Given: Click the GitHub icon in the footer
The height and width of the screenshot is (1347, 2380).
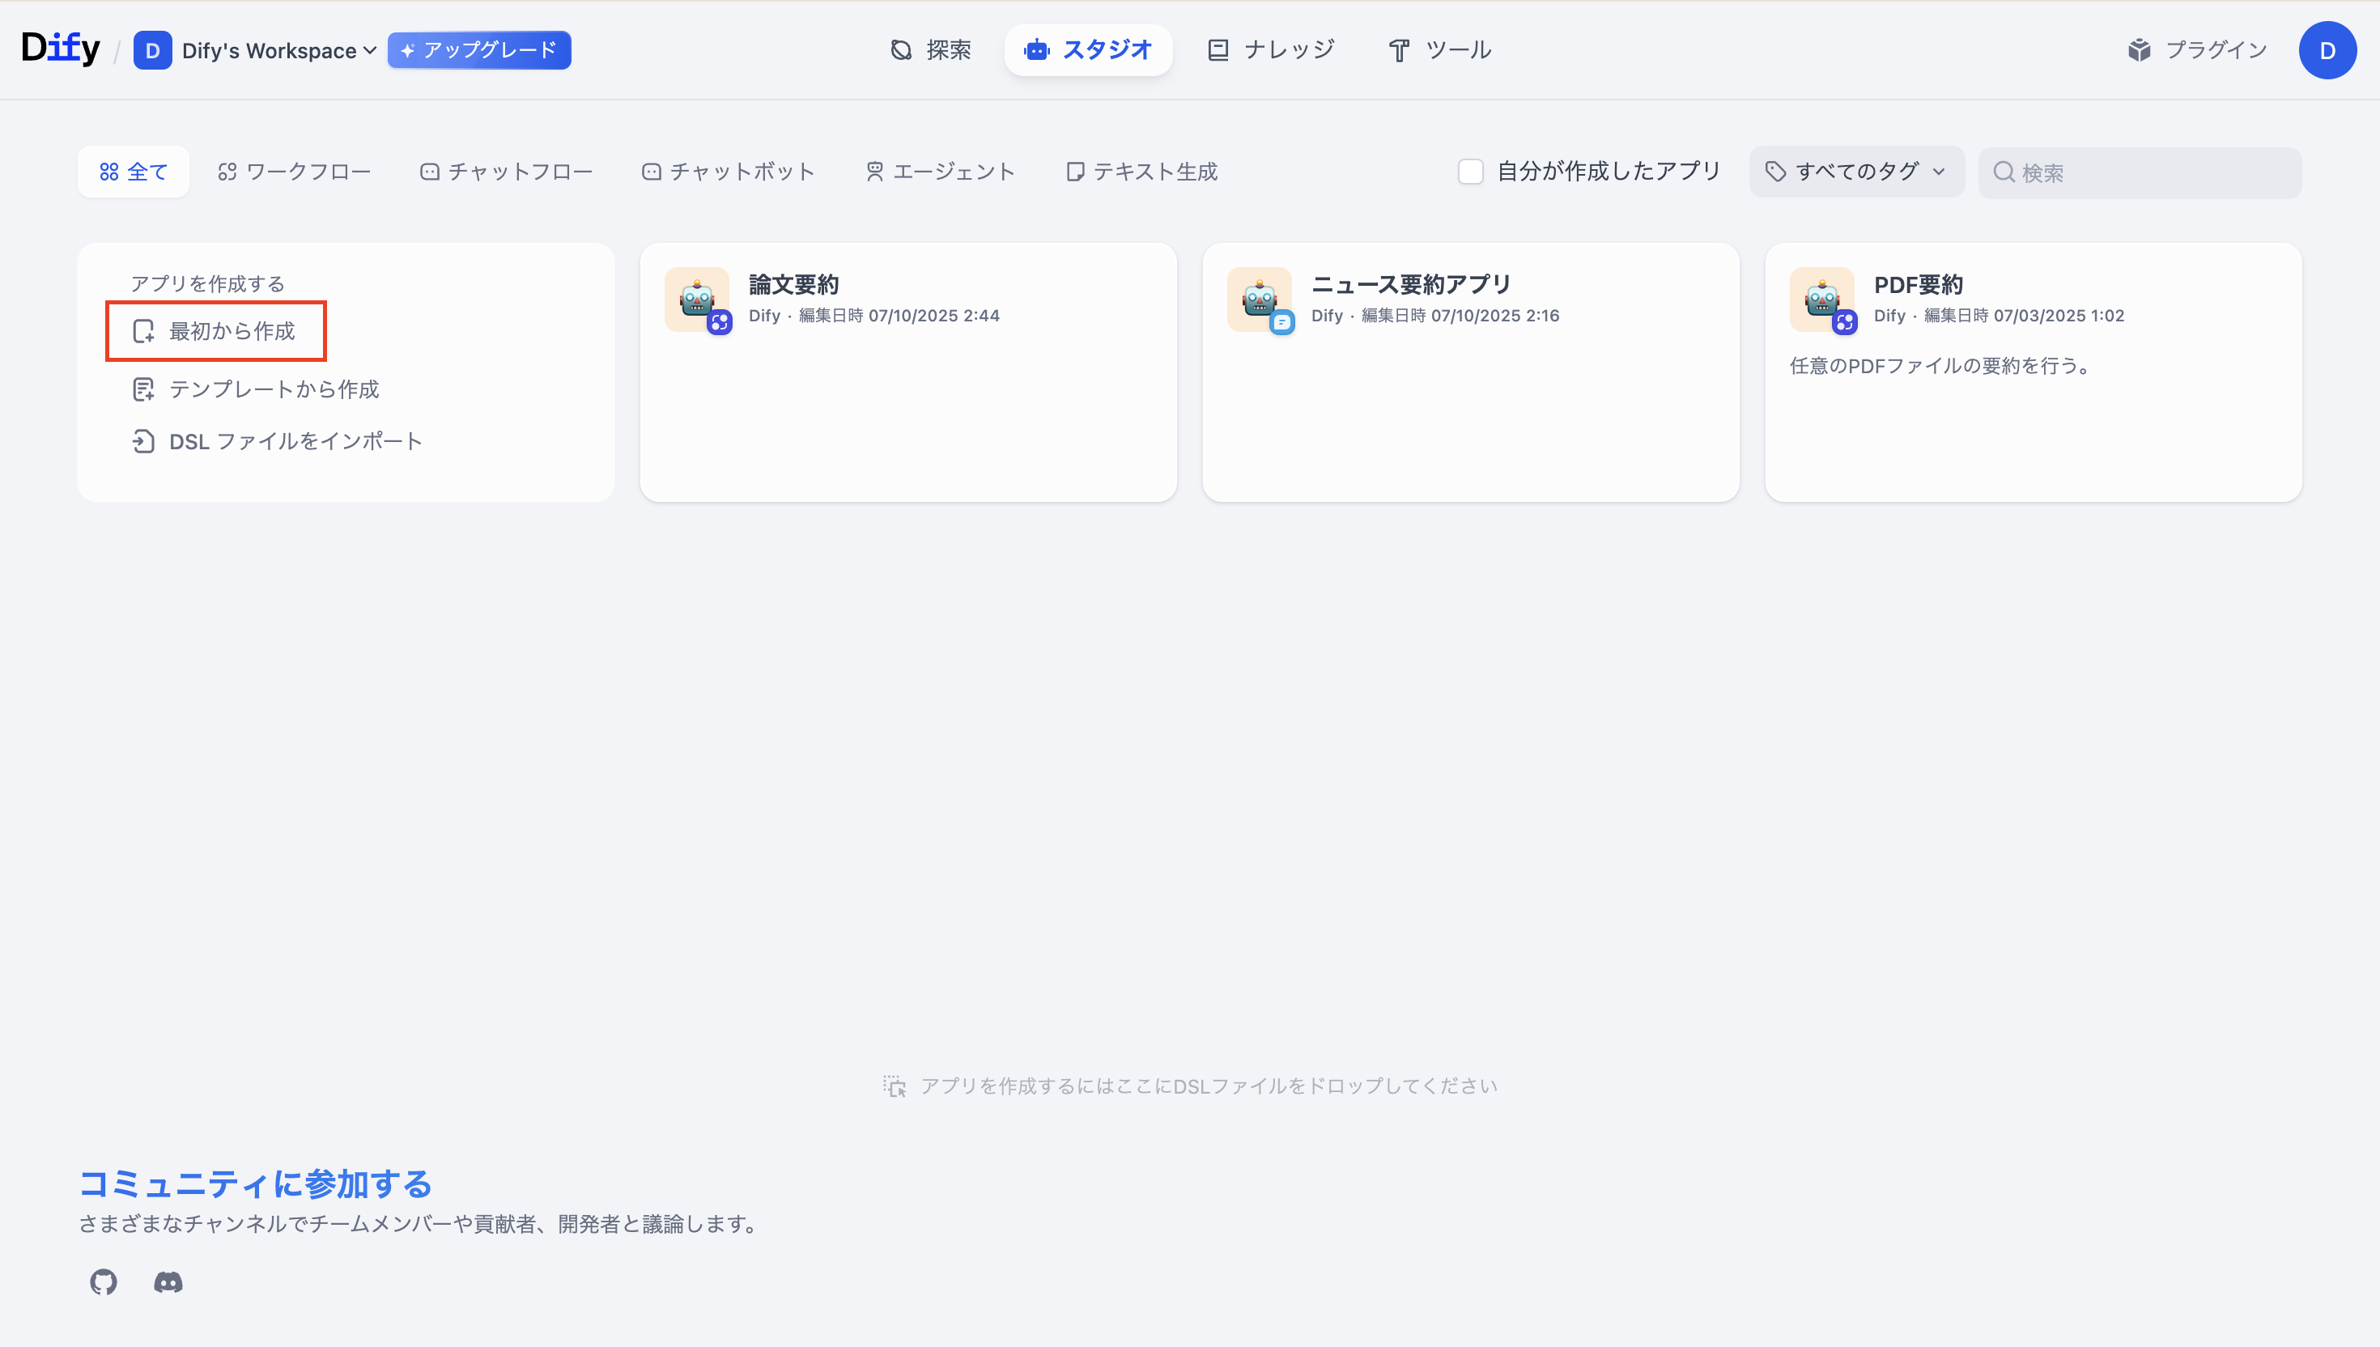Looking at the screenshot, I should (103, 1282).
